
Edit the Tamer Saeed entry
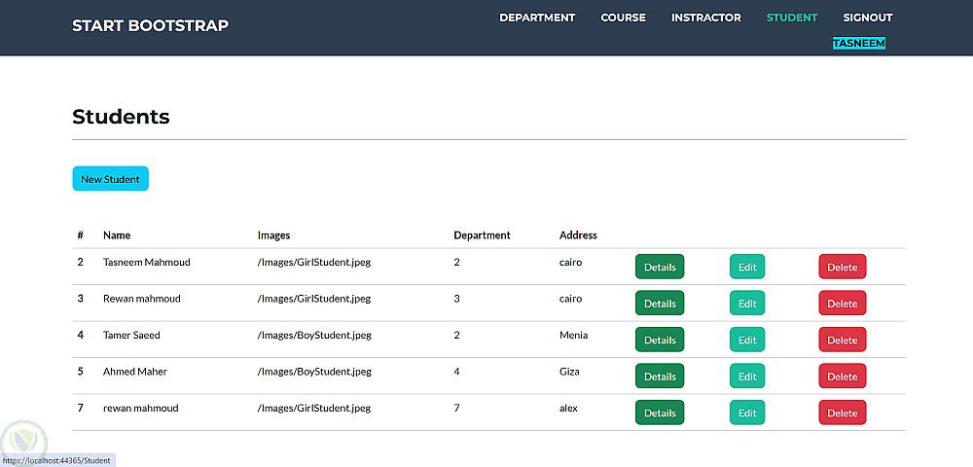coord(746,341)
